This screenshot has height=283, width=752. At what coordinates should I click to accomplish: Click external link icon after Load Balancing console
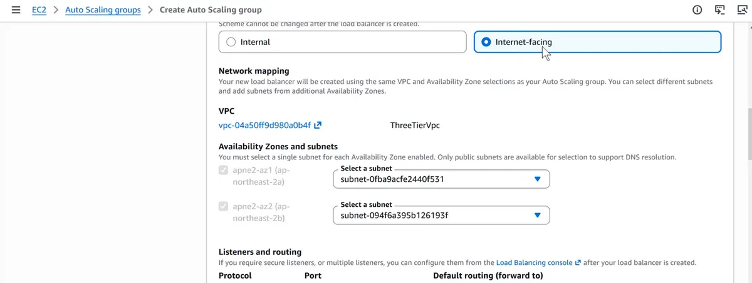coord(578,262)
